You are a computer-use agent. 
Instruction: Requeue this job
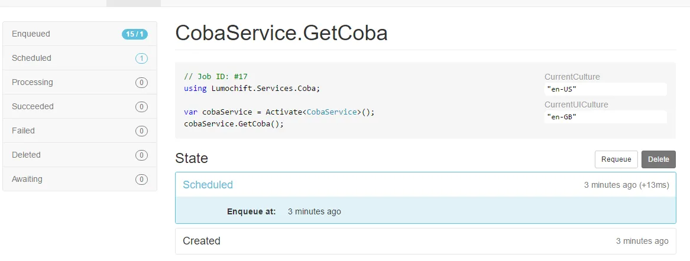[616, 159]
